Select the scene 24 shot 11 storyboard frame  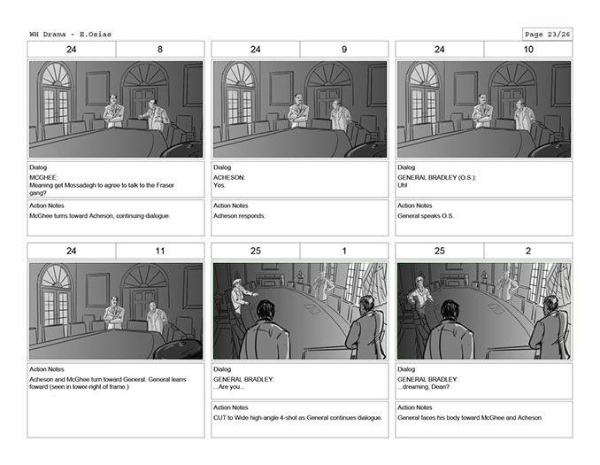coord(116,311)
